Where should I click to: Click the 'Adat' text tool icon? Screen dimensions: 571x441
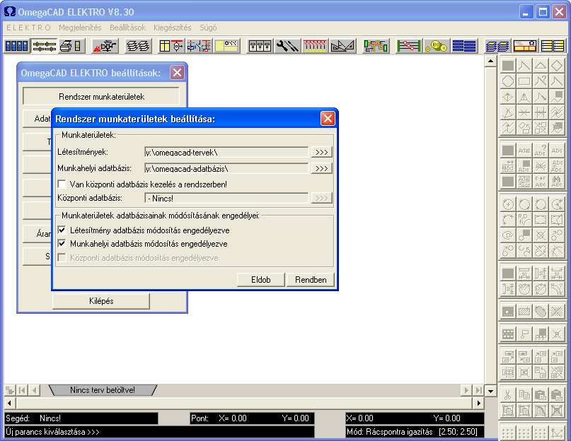point(524,151)
